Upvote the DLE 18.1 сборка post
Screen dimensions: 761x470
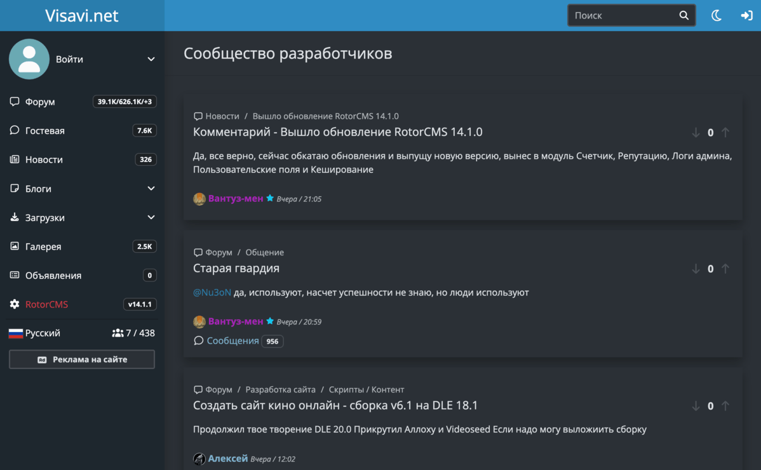[x=725, y=406]
